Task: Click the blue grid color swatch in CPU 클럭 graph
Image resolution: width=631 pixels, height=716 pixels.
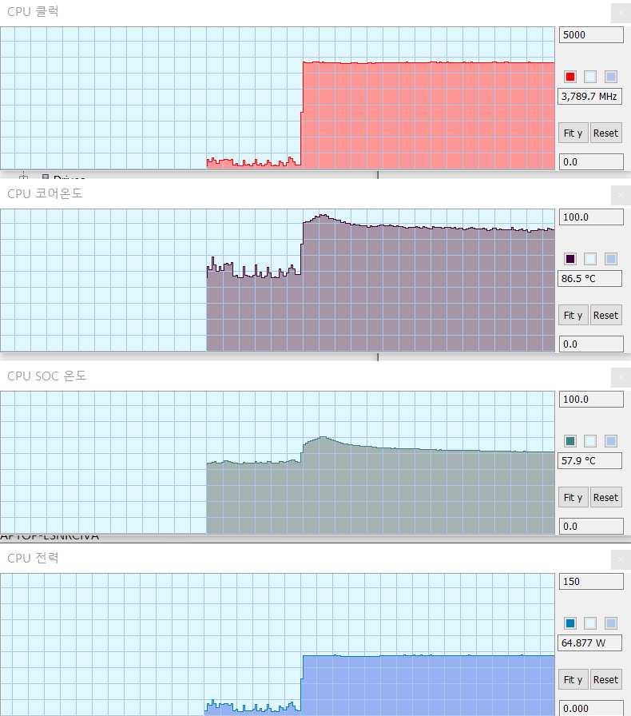Action: pos(610,77)
